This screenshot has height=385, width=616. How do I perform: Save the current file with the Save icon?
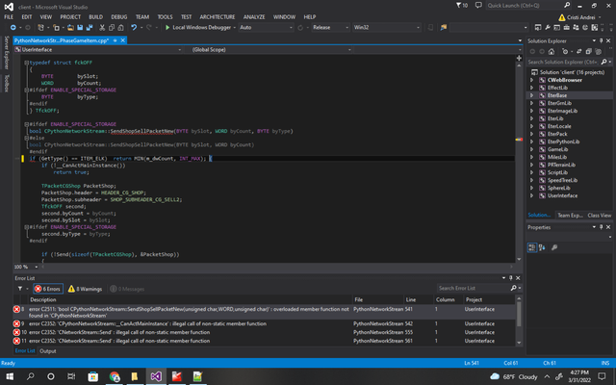tap(80, 28)
